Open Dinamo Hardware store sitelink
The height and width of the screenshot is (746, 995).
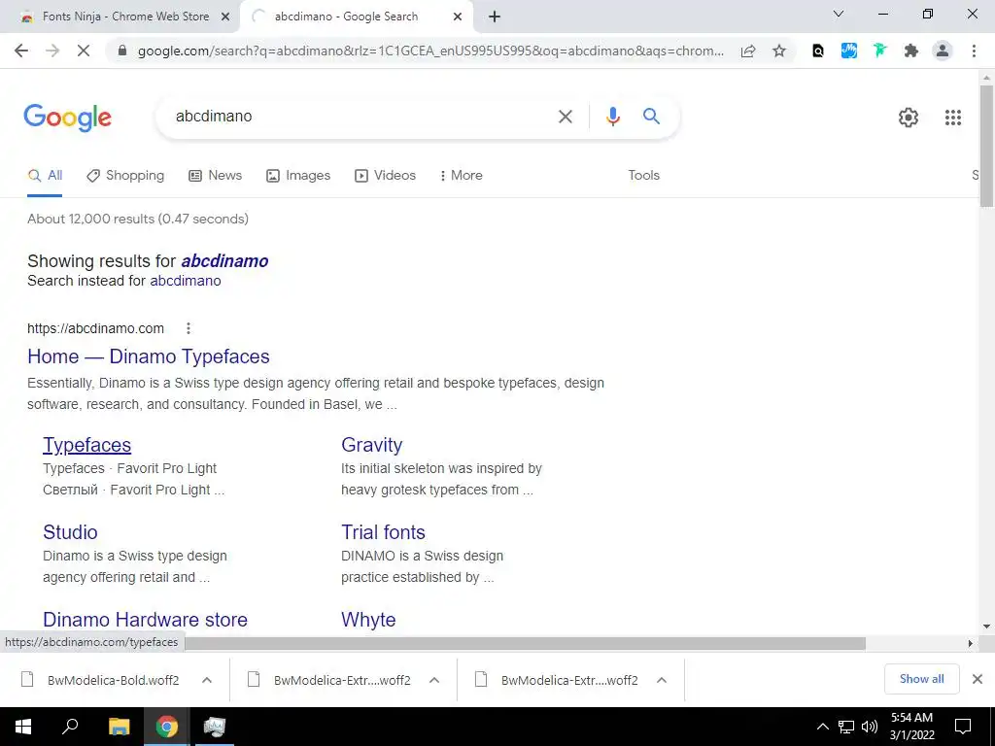pyautogui.click(x=146, y=620)
